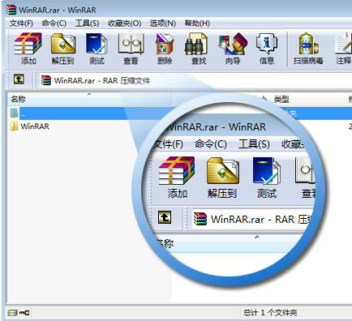Open the 选项(N) options menu
352x321 pixels.
click(163, 24)
